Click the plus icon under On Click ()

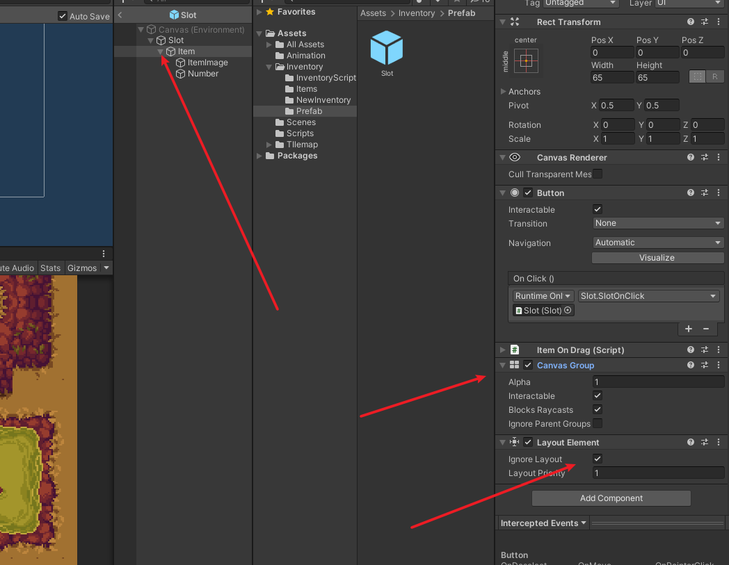point(688,329)
